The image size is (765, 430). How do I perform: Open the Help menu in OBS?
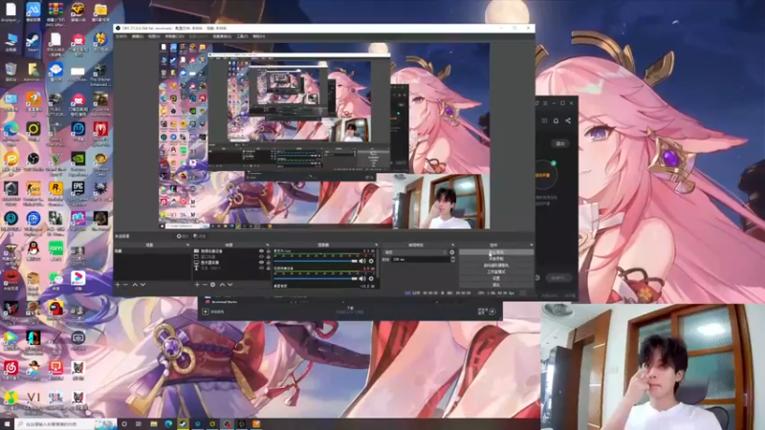point(258,36)
